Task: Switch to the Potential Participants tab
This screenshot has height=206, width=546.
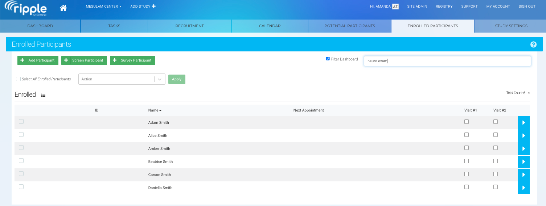Action: click(349, 26)
